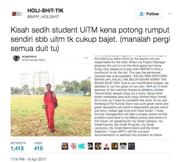182x162 pixels.
Task: Open the first liker avatar with group photo
Action: coord(65,146)
